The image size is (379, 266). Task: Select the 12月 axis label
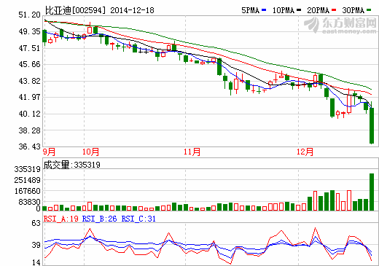click(305, 152)
